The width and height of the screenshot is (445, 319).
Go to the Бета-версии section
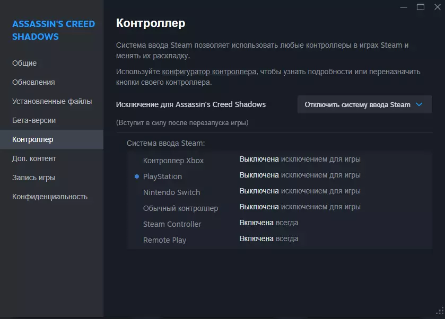(34, 120)
